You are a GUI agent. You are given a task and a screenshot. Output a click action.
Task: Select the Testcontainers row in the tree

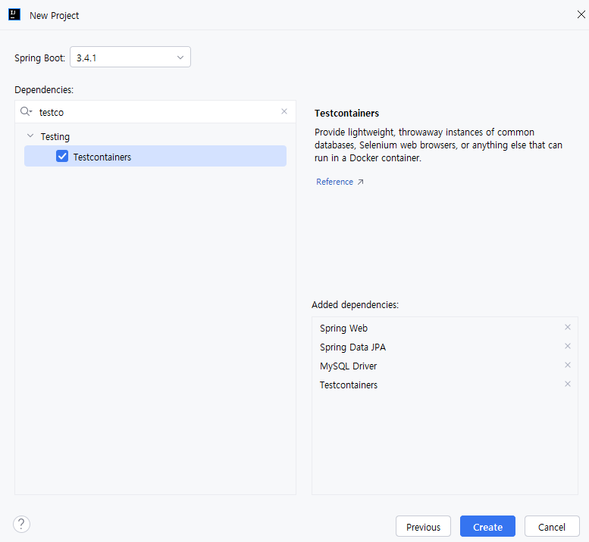coord(155,156)
